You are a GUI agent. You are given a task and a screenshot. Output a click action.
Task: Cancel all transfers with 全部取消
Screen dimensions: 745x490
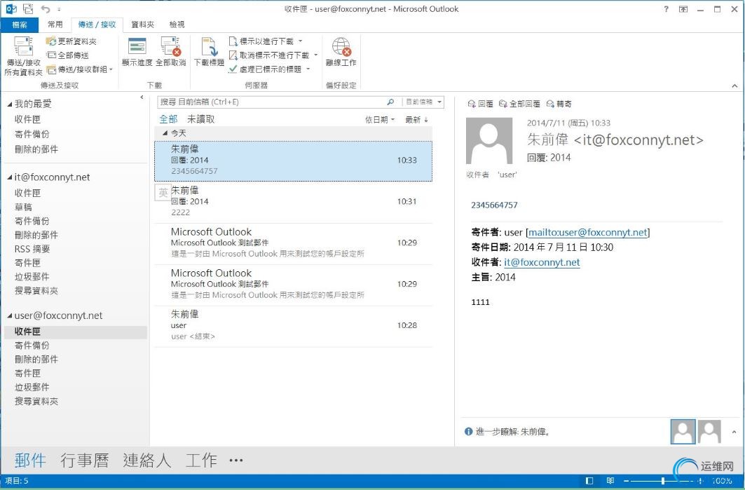[170, 52]
